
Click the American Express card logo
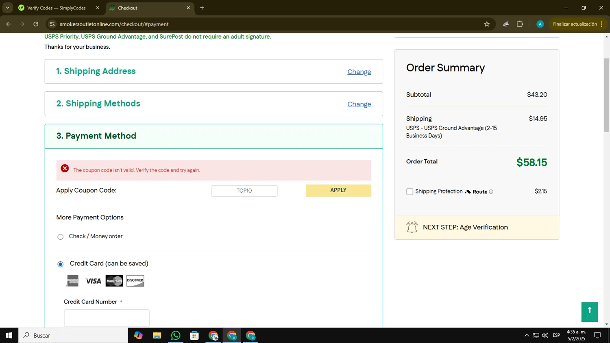[72, 281]
